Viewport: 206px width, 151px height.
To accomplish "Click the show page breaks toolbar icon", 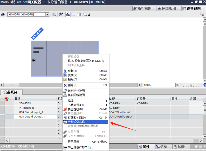I will tap(73, 15).
